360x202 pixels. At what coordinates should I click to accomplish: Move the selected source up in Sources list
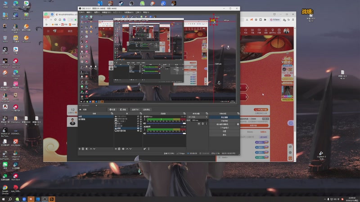point(127,149)
